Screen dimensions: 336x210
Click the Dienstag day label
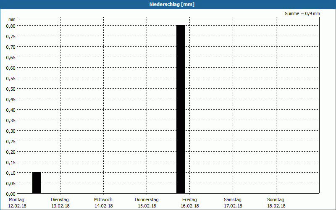click(x=60, y=200)
